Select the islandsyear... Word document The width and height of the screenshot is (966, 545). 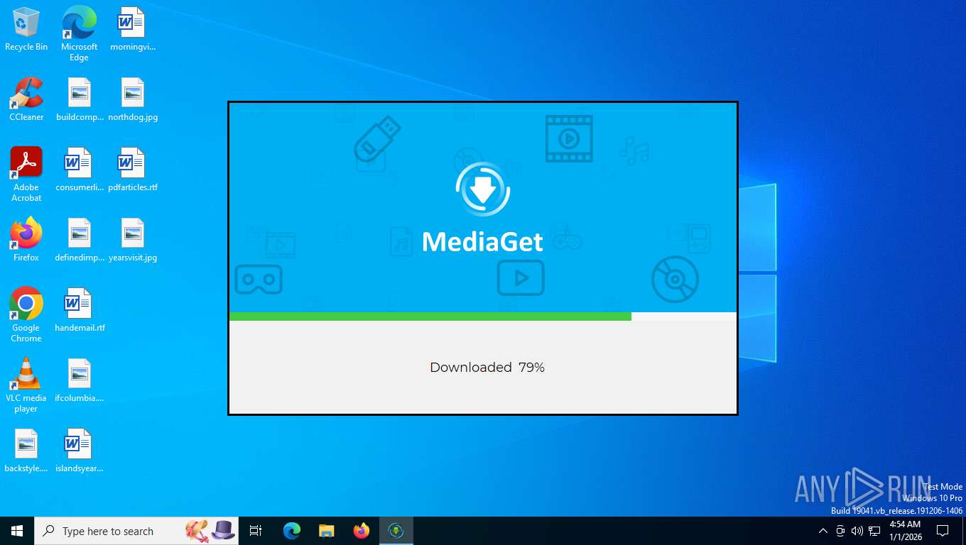pyautogui.click(x=80, y=451)
